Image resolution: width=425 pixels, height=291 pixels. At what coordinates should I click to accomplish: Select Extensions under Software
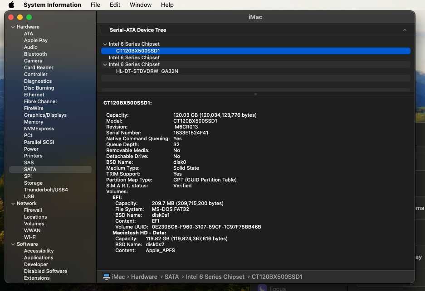(37, 278)
